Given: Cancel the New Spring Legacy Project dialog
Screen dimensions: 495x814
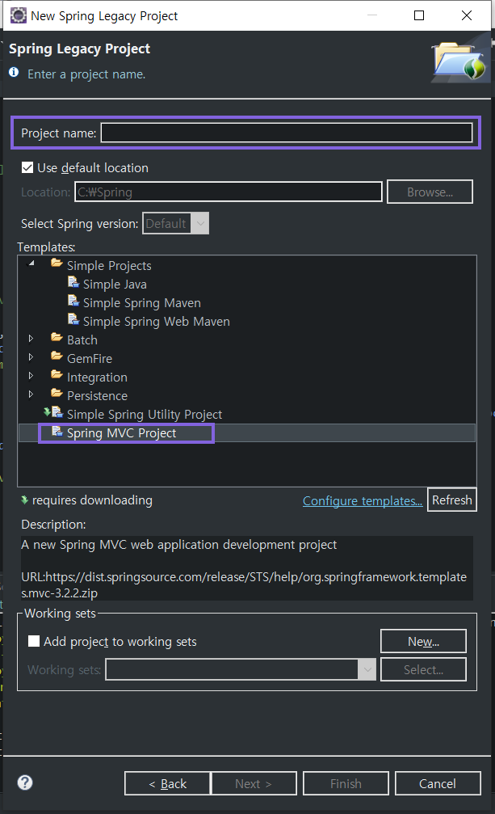Looking at the screenshot, I should [438, 782].
